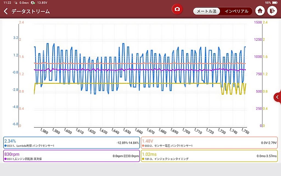Image resolution: width=281 pixels, height=176 pixels.
Task: Tap the back arrow beside データストリーム
Action: (6, 11)
